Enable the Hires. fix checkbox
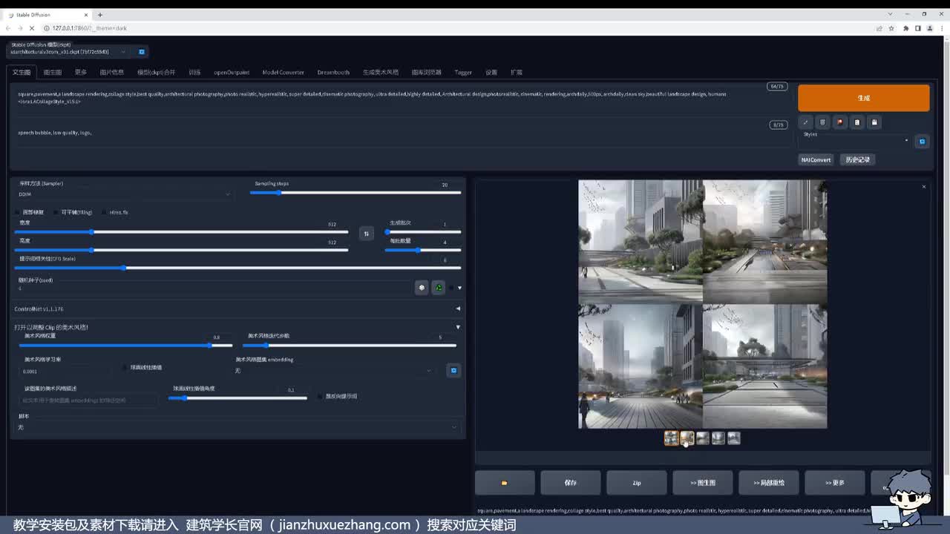Image resolution: width=950 pixels, height=534 pixels. [x=104, y=213]
